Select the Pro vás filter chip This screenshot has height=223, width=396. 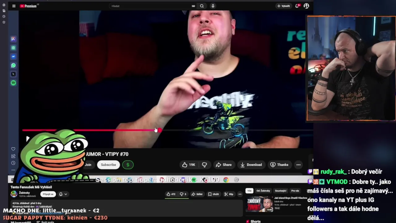295,191
